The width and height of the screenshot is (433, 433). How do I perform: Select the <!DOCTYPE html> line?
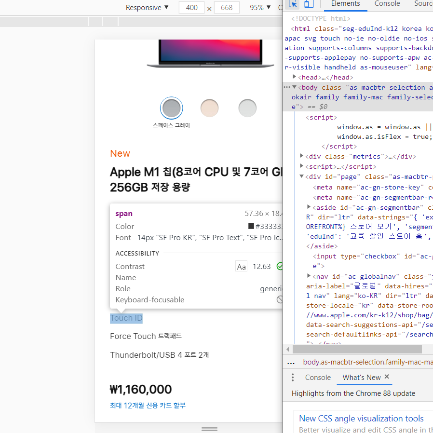[x=320, y=18]
